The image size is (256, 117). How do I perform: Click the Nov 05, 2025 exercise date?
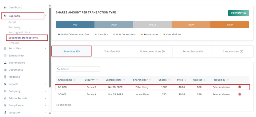(115, 94)
